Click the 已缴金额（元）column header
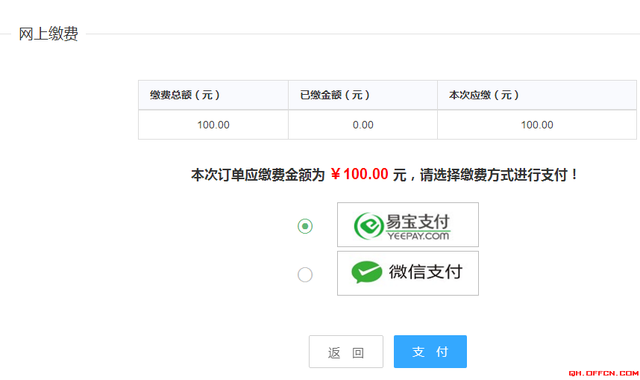Image resolution: width=640 pixels, height=380 pixels. [335, 95]
